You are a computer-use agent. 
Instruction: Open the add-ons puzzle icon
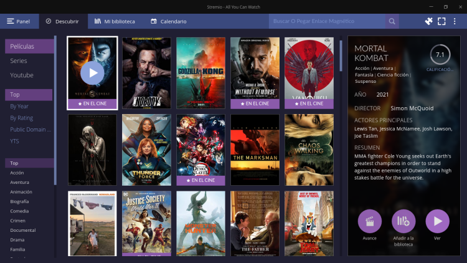coord(428,21)
